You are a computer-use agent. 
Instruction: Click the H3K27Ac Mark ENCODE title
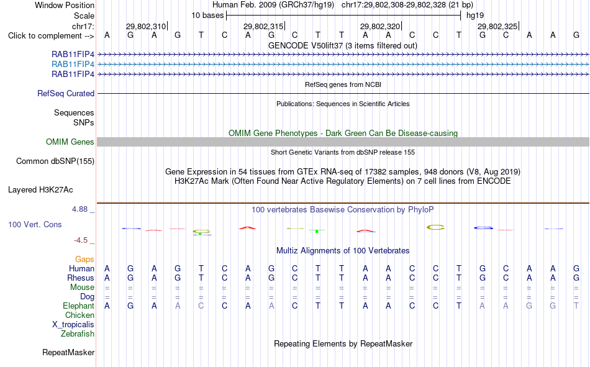[343, 181]
